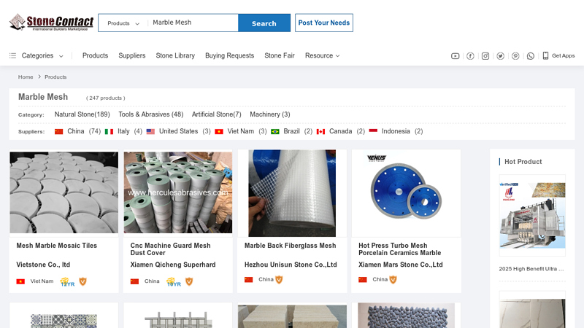
Task: Click the Facebook icon in header
Action: [x=470, y=56]
